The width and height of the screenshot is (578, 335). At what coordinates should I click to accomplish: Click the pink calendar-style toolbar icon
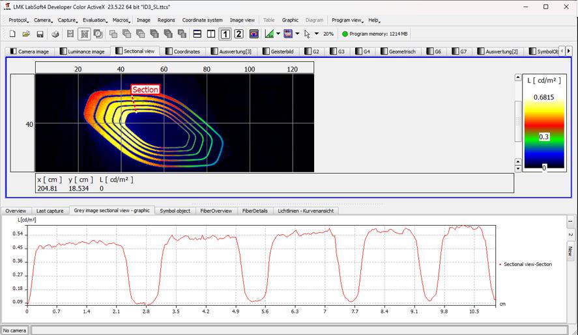pos(288,34)
